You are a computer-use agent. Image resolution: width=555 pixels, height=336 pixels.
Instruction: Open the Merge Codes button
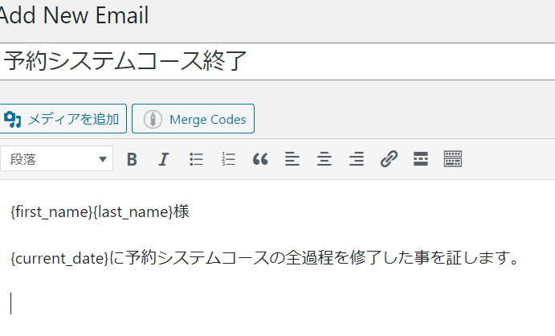tap(193, 119)
